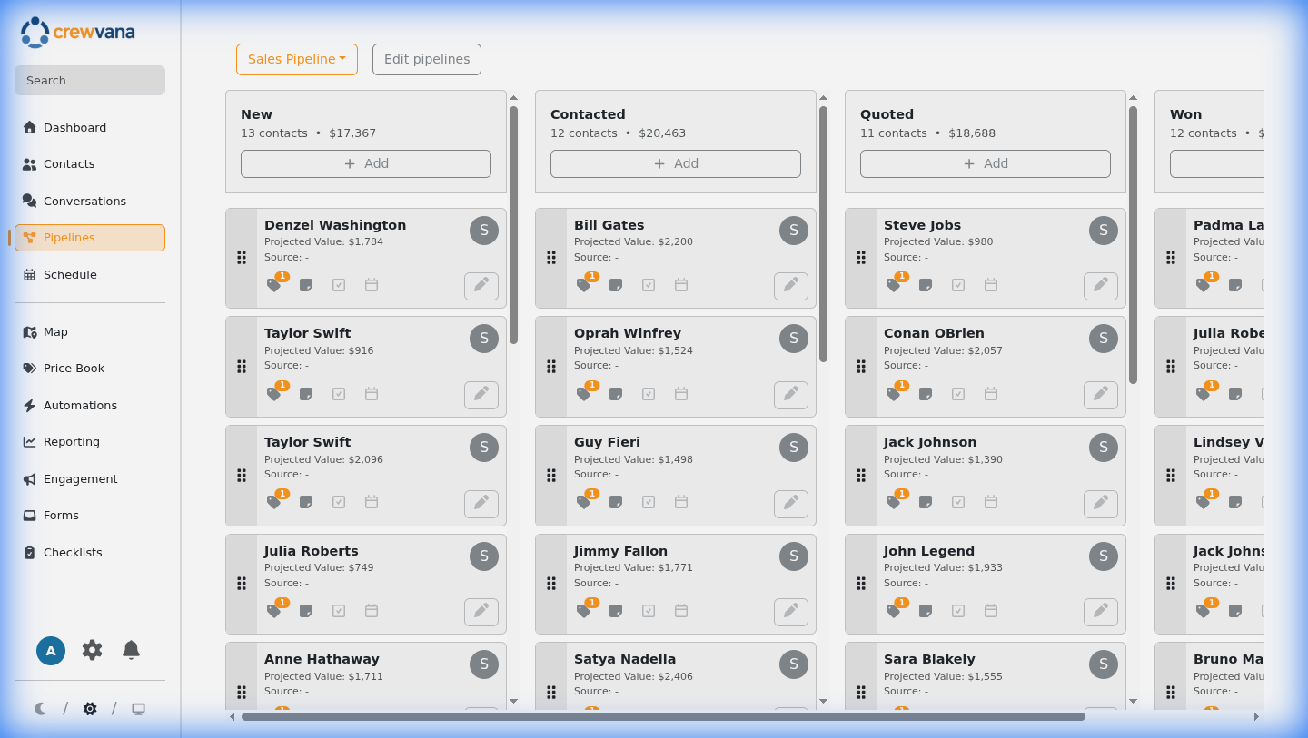The width and height of the screenshot is (1308, 738).
Task: Go to Automations in the sidebar
Action: pyautogui.click(x=80, y=406)
